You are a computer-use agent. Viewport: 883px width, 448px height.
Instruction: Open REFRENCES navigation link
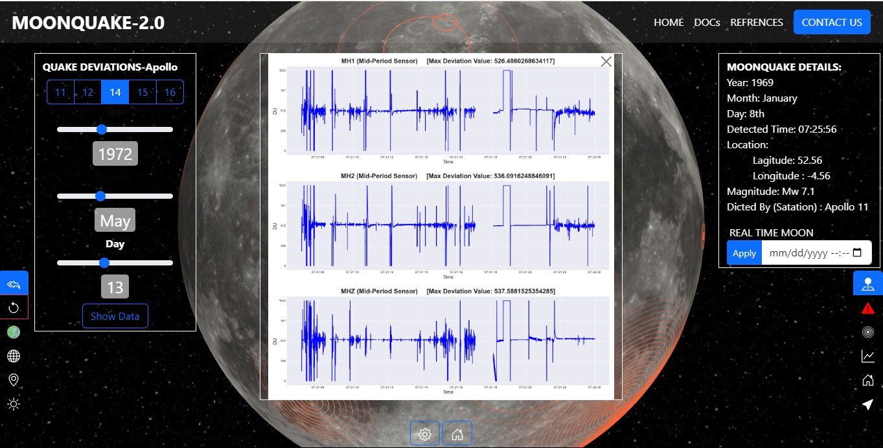(x=757, y=22)
